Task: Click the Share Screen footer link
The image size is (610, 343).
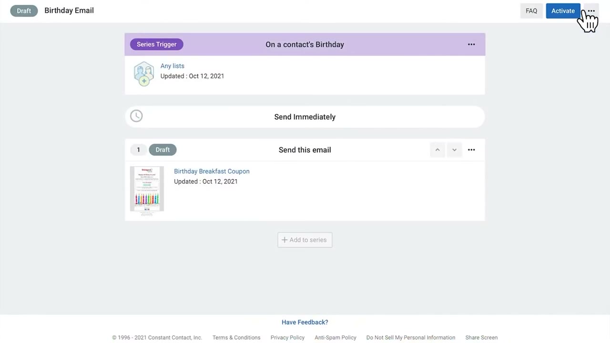Action: 481,337
